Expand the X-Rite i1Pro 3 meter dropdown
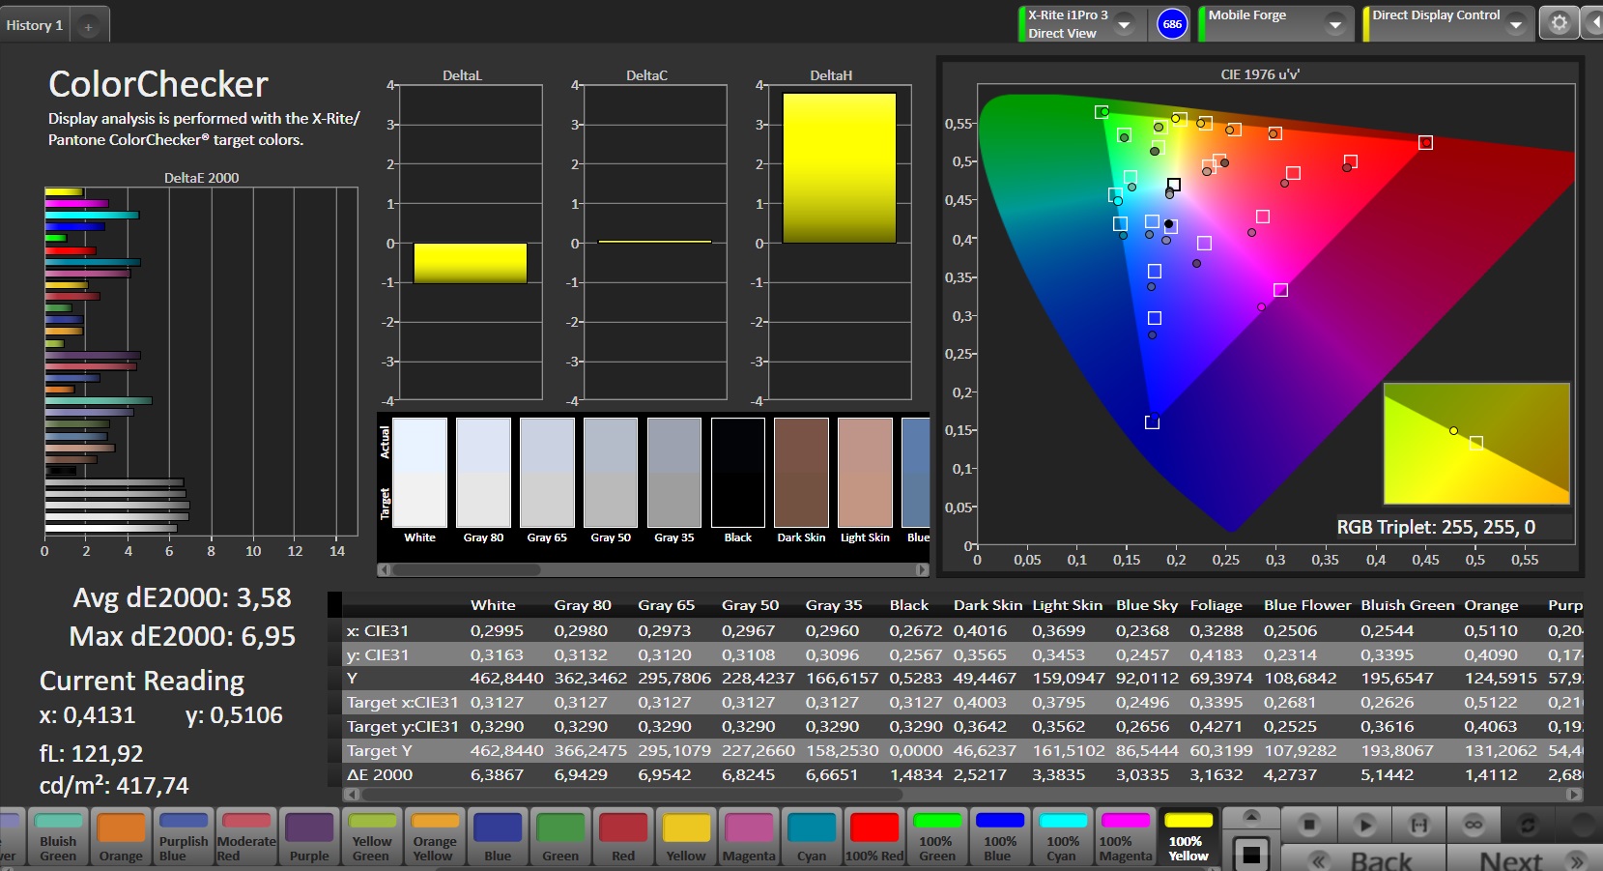This screenshot has width=1603, height=871. 1124,24
